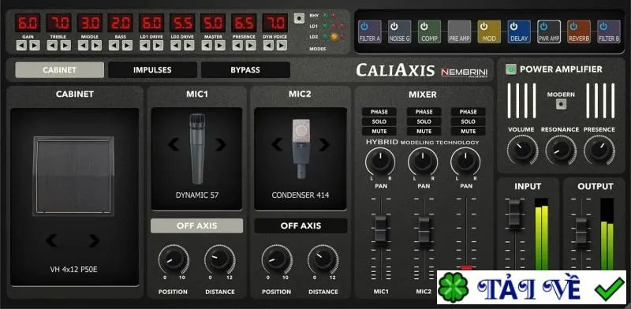Increase DYN VOICE with right arrow

[282, 46]
